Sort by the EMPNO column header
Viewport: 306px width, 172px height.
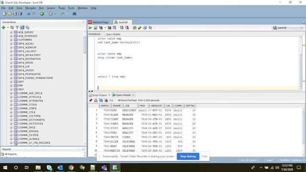tap(105, 106)
